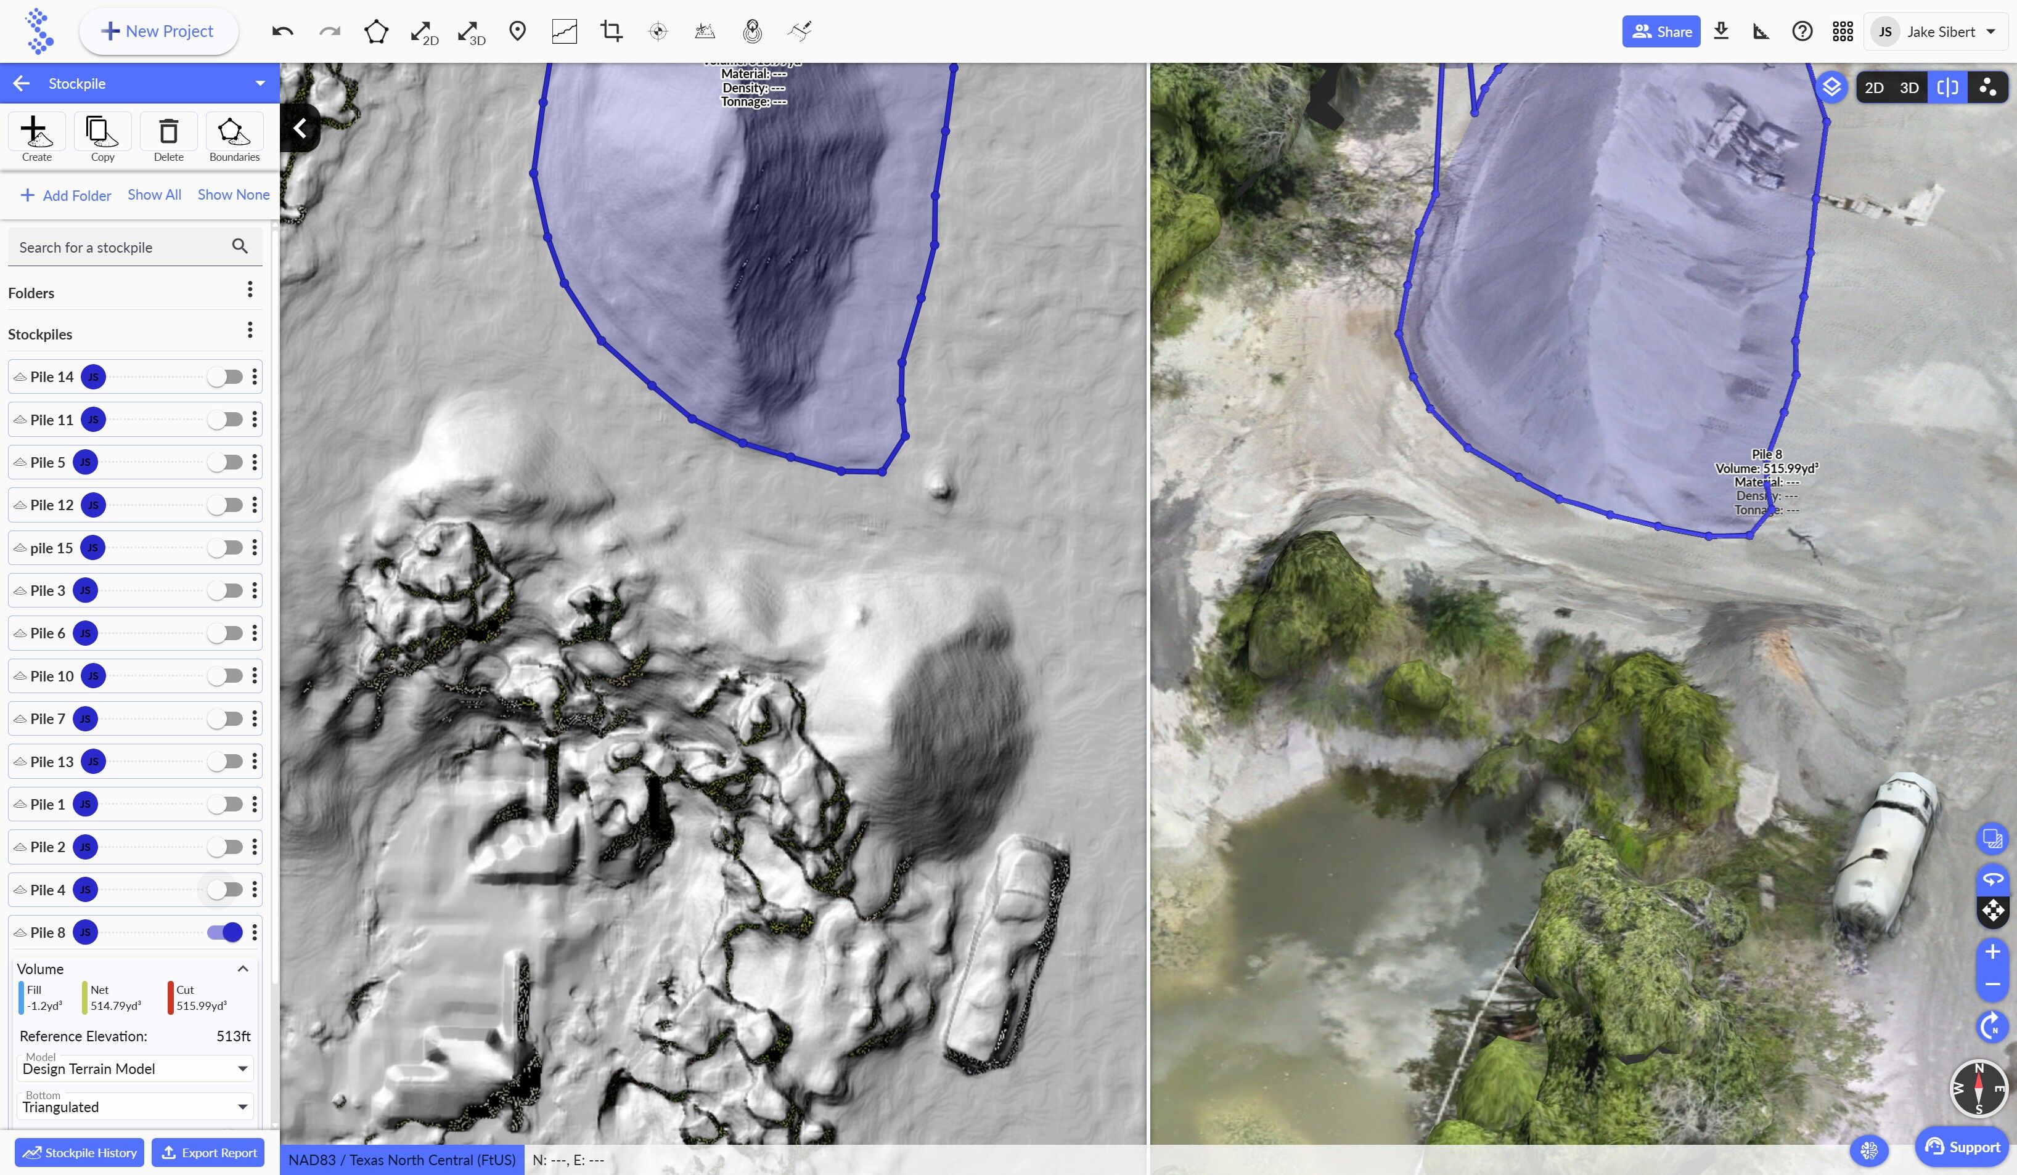This screenshot has height=1175, width=2017.
Task: Toggle visibility of Pile 14
Action: point(225,376)
